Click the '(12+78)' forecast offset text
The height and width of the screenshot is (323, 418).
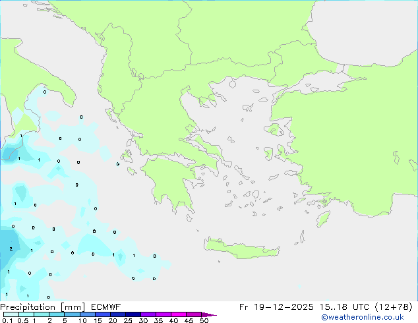click(394, 307)
